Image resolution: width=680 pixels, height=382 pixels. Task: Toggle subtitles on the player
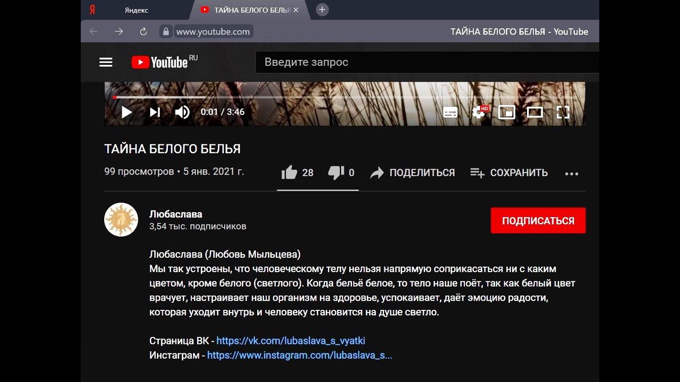click(x=450, y=112)
